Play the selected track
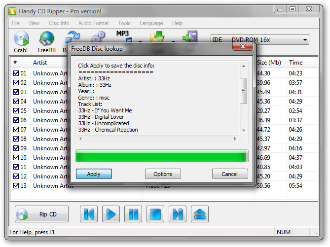This screenshot has height=247, width=330. point(111,214)
